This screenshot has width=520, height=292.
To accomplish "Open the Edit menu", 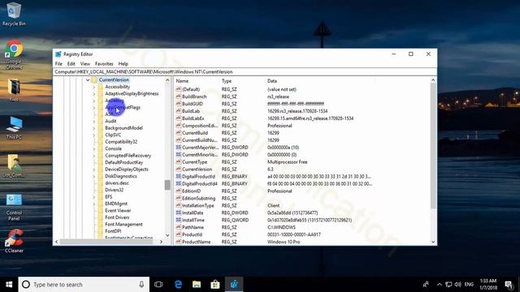I will pyautogui.click(x=71, y=63).
